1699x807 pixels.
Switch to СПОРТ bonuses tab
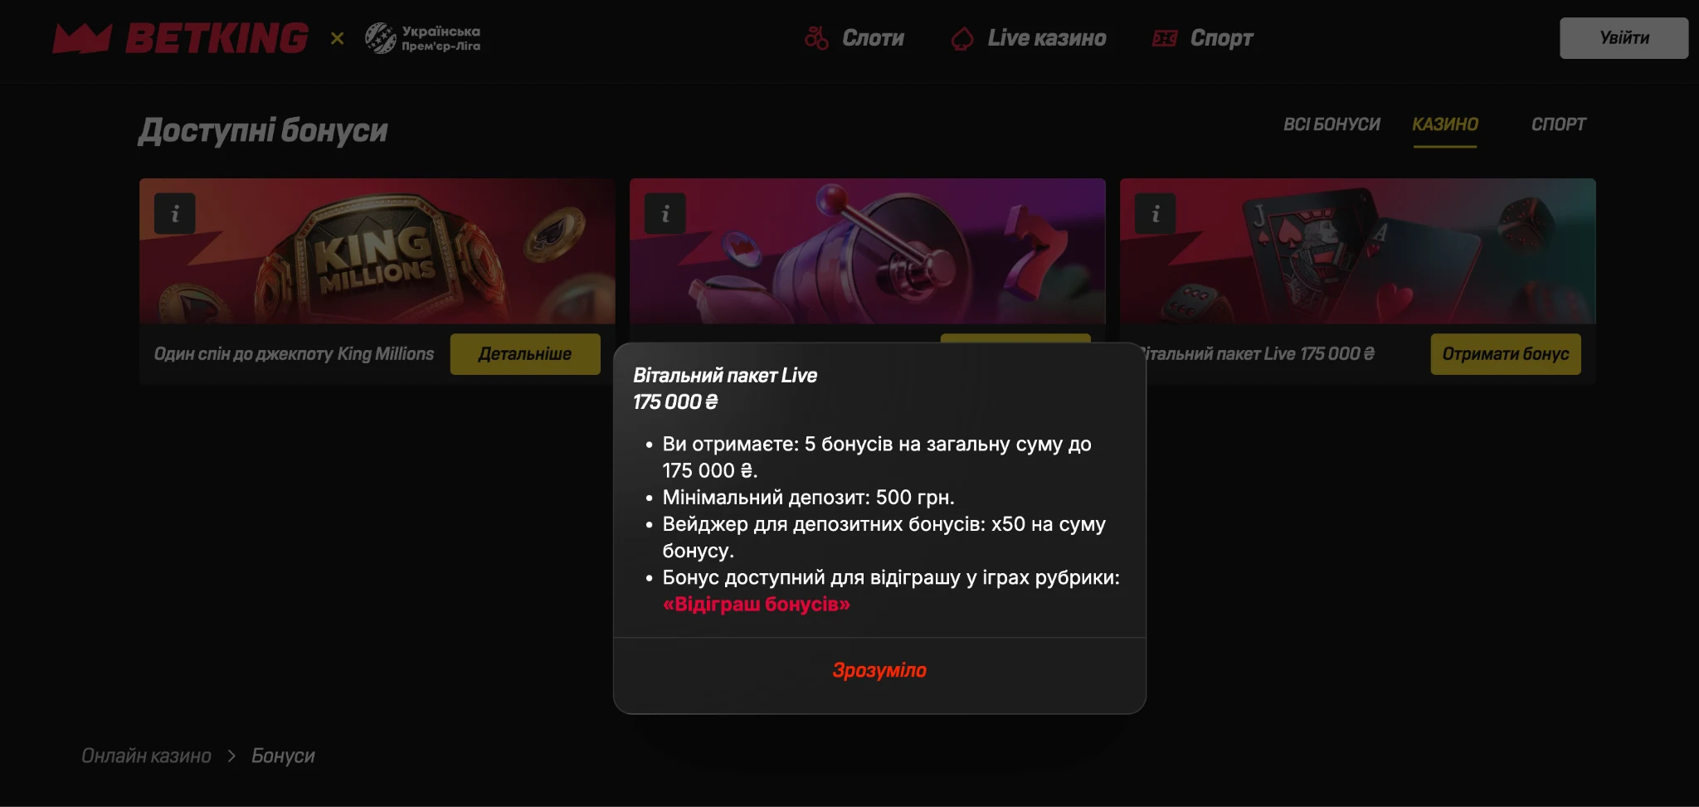click(x=1558, y=124)
